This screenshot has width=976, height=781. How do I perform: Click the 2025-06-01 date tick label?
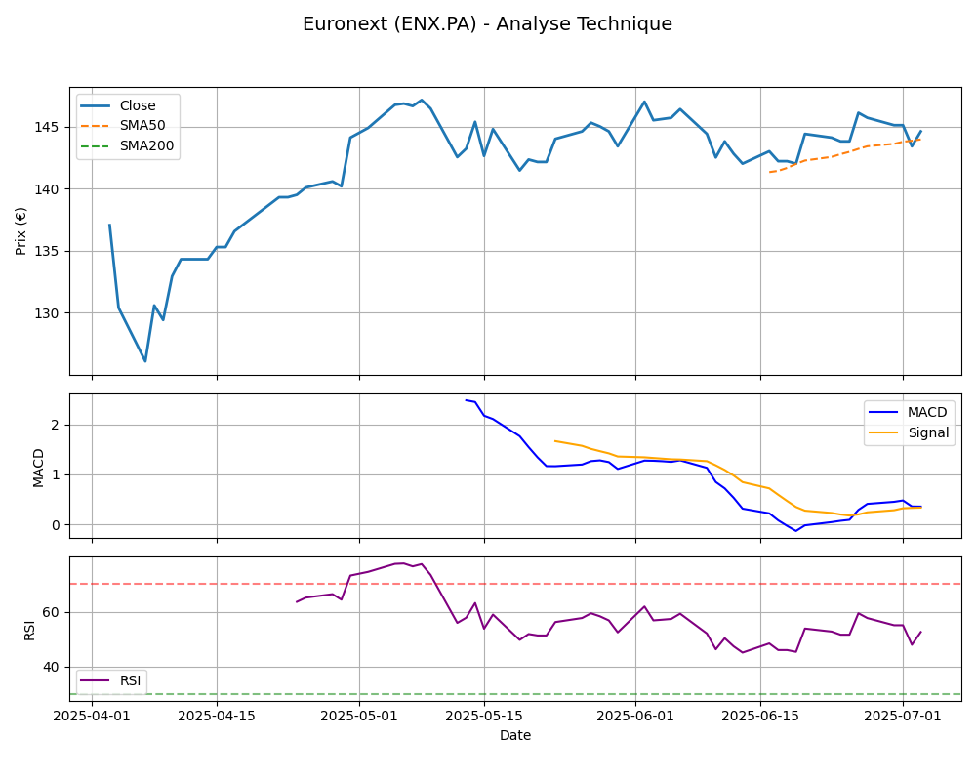(635, 716)
